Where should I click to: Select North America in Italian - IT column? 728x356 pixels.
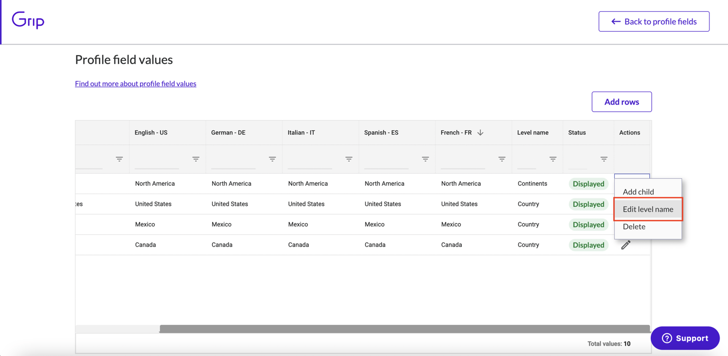pos(308,184)
